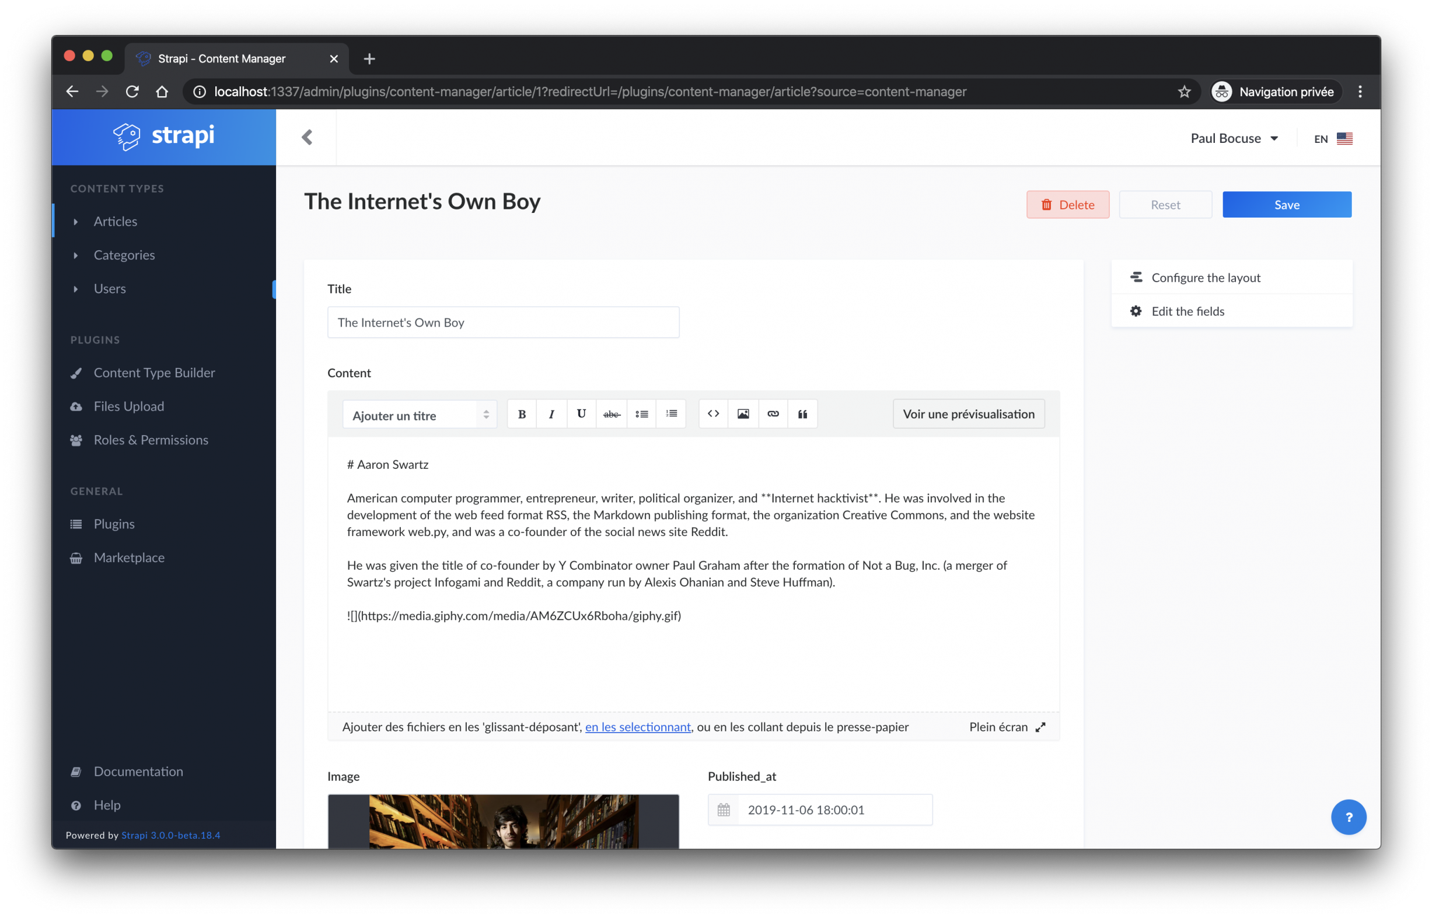Click the code block icon
Viewport: 1432px width, 918px height.
(x=714, y=414)
